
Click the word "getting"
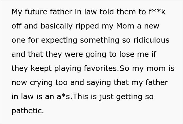click(x=129, y=97)
